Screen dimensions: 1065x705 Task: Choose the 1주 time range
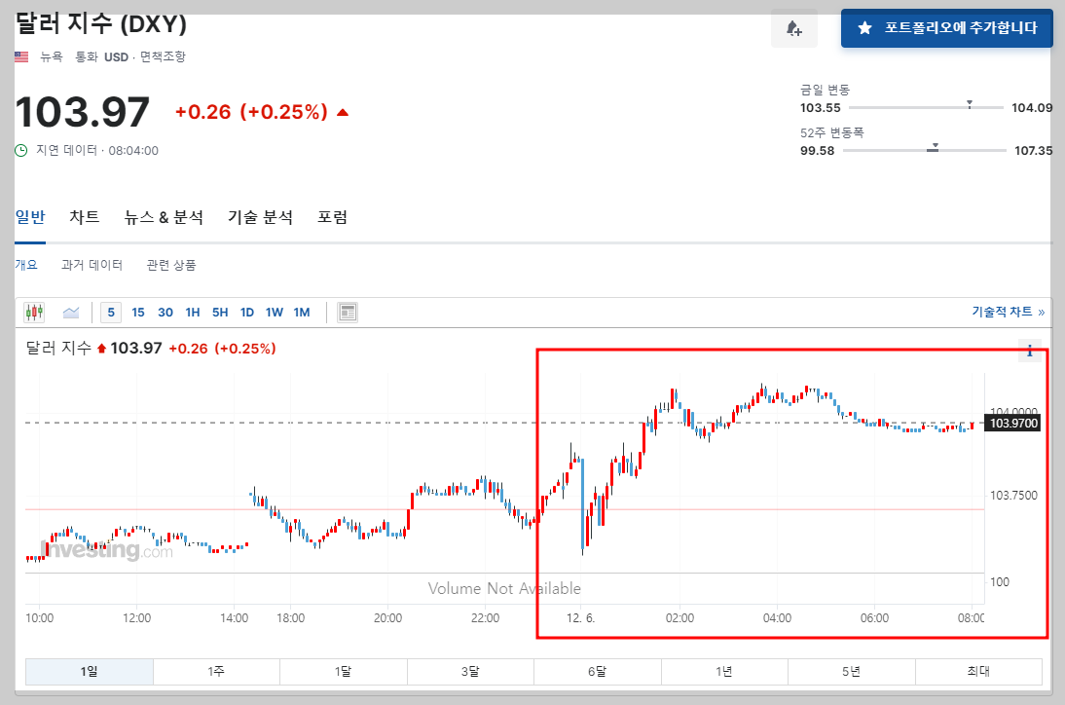[x=216, y=671]
